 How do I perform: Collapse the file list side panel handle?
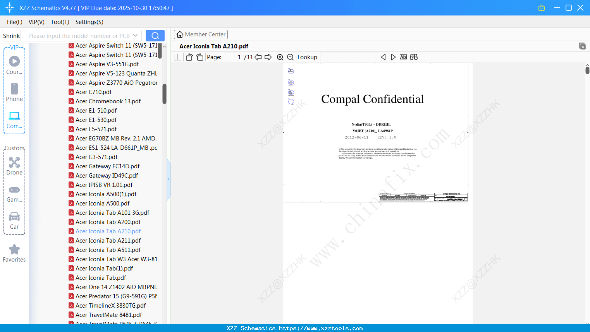(169, 179)
